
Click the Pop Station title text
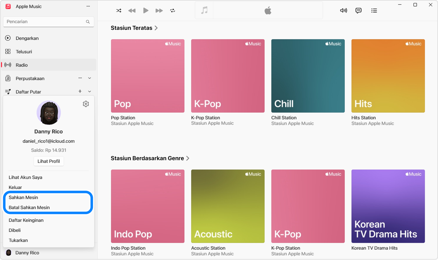[x=123, y=118]
